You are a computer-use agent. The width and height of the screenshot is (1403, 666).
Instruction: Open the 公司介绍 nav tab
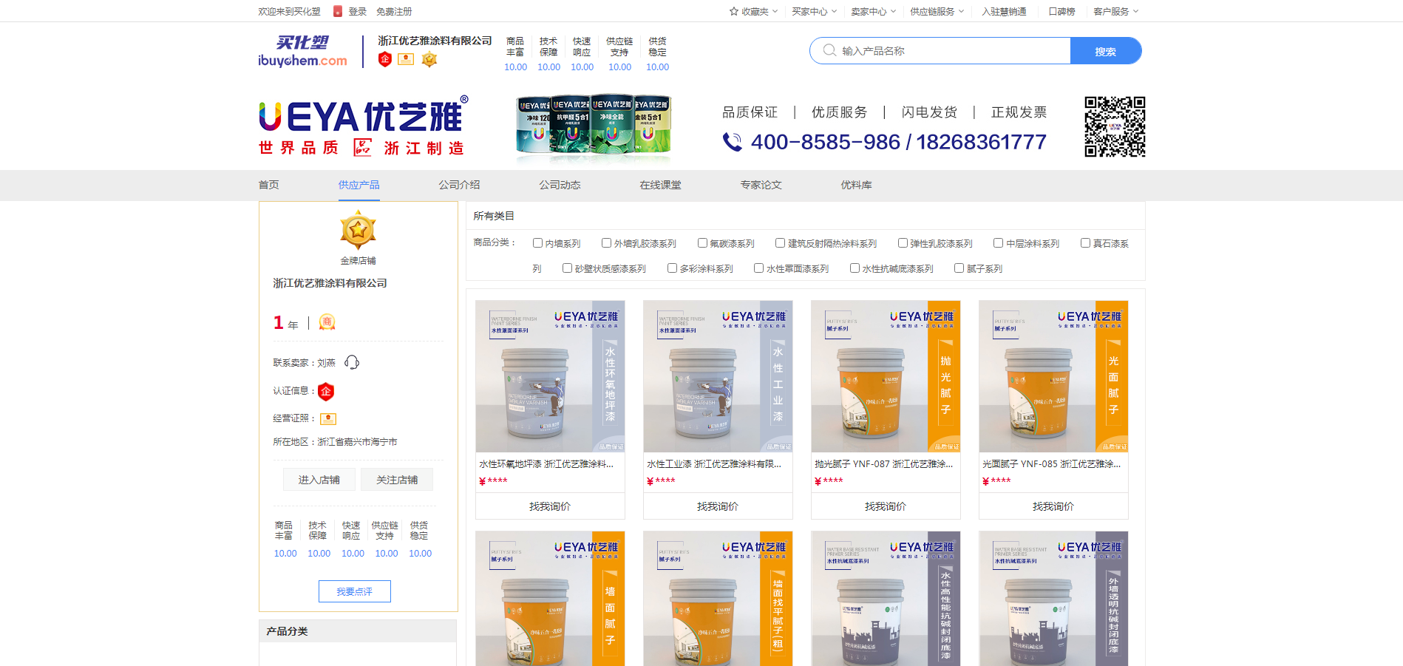pyautogui.click(x=460, y=185)
